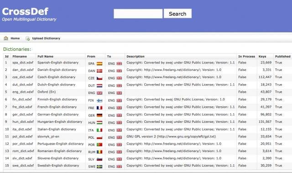Select filename eng_dict.xdxf
Viewport: 292px width, 173px height.
23,92
